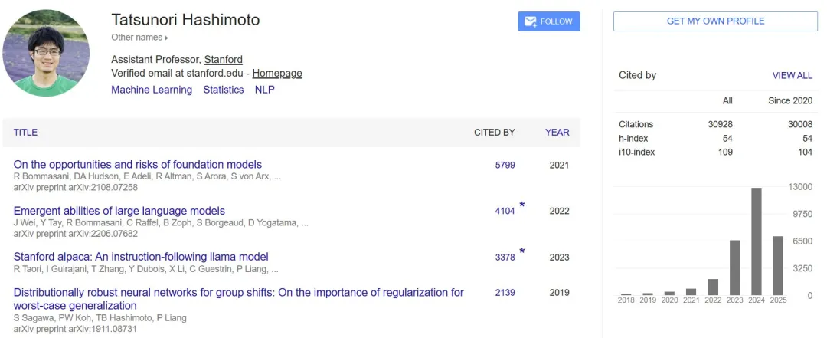Open Tatsunori Hashimoto's profile photo
Screen dimensions: 827x338
click(x=46, y=53)
